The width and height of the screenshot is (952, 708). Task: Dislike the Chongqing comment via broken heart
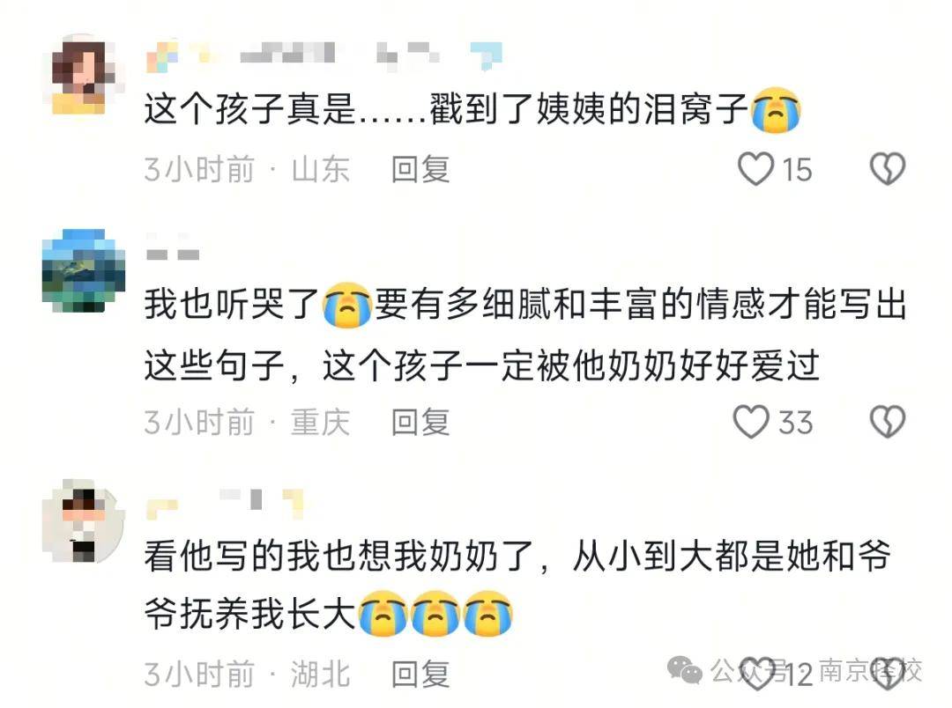click(x=888, y=422)
